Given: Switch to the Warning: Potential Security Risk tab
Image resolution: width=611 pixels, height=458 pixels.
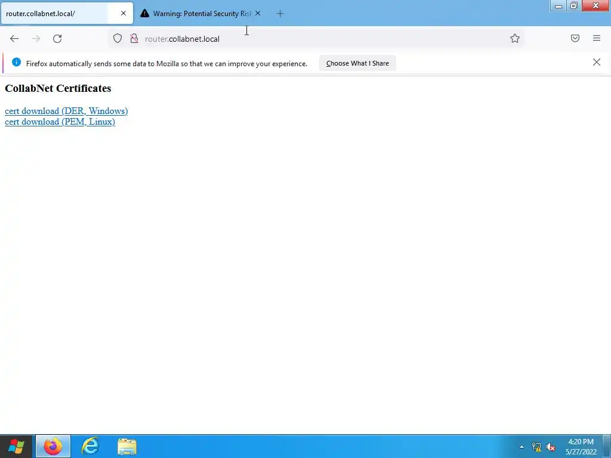Looking at the screenshot, I should point(202,14).
